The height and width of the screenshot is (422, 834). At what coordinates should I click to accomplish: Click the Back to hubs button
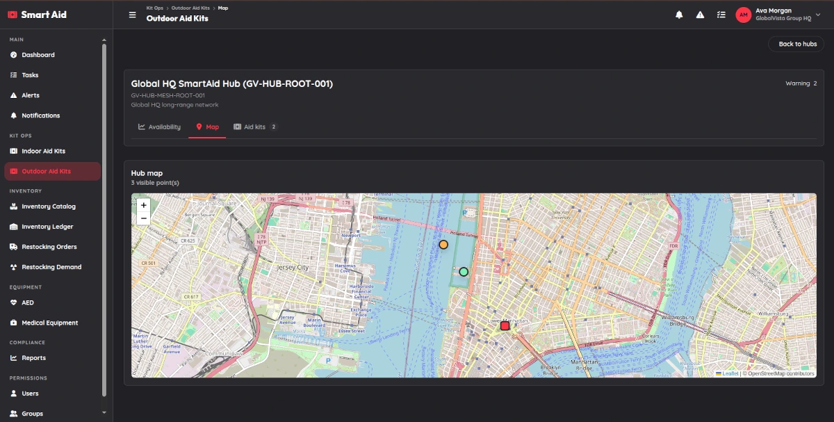(796, 44)
